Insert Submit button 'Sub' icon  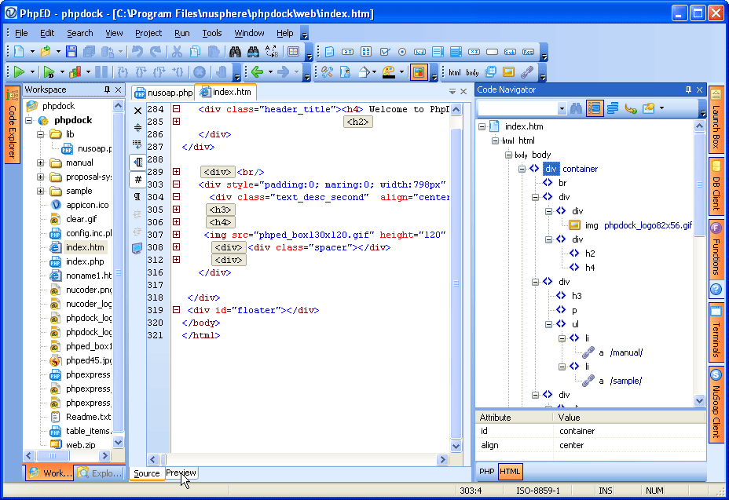(510, 52)
